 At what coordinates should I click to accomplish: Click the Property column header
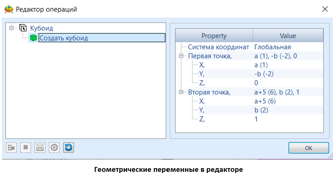tap(214, 36)
